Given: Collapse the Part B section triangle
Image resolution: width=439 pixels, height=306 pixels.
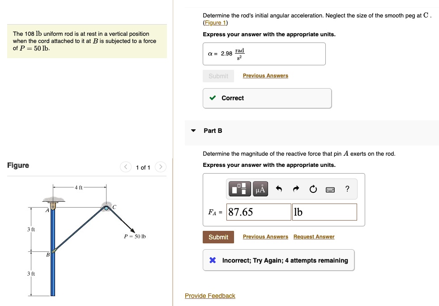Looking at the screenshot, I should click(193, 131).
